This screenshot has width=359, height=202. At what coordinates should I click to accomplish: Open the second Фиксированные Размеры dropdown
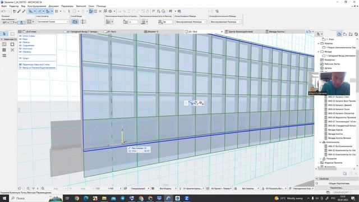tap(225, 22)
